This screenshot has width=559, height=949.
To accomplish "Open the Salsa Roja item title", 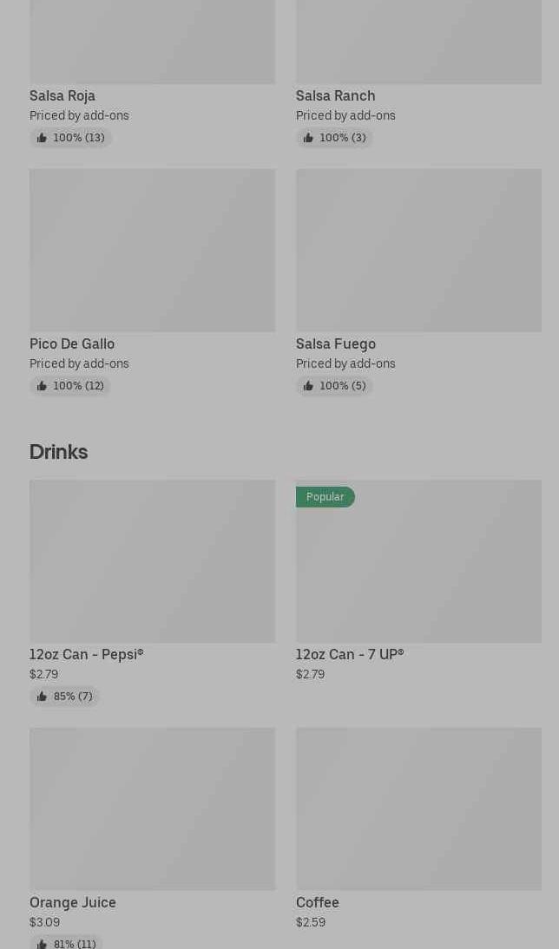I will pyautogui.click(x=62, y=95).
